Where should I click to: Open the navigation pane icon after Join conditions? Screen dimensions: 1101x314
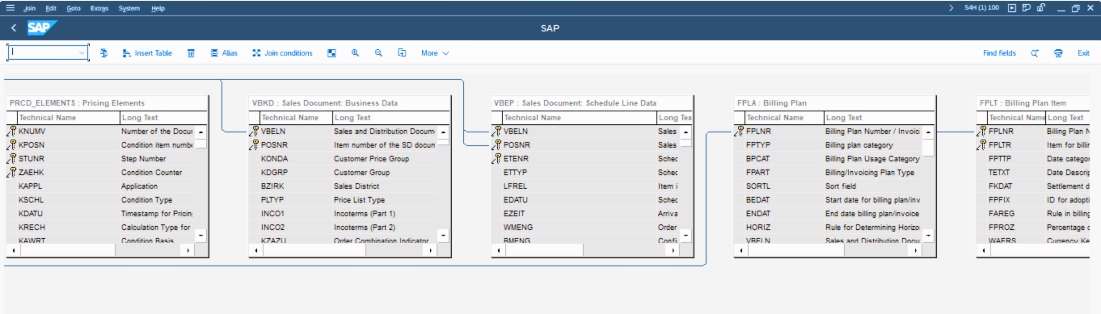pos(331,53)
